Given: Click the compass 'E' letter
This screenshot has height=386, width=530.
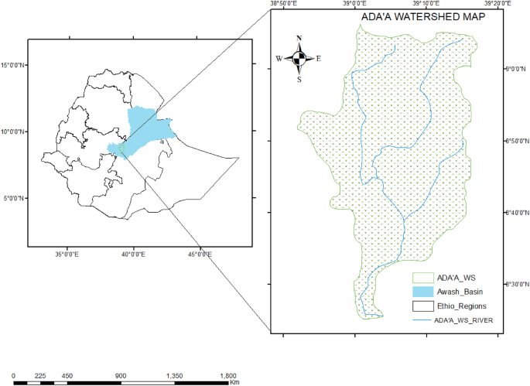Looking at the screenshot, I should point(319,59).
